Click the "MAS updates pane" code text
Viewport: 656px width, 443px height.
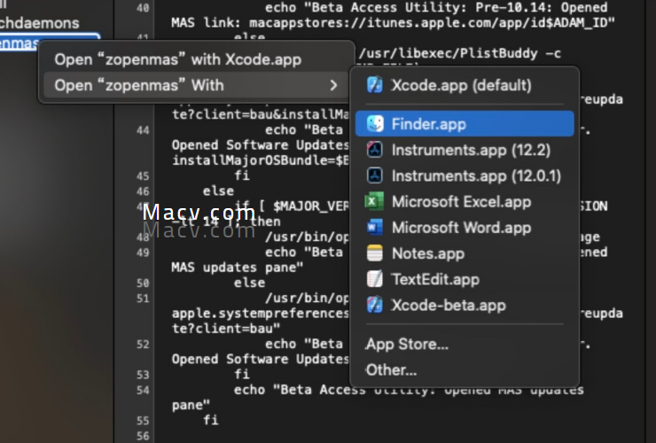[x=237, y=268]
